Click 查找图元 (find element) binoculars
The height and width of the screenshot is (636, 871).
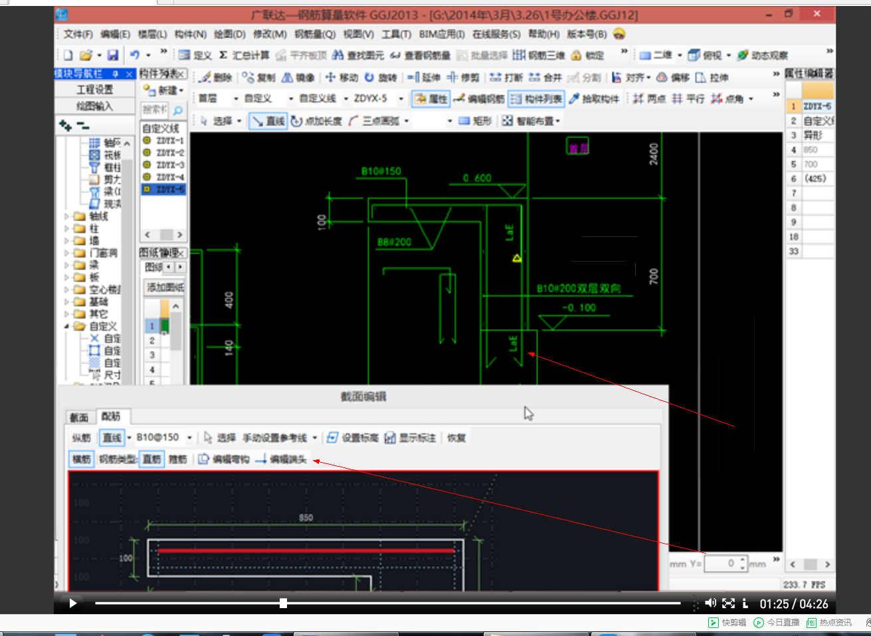click(x=357, y=55)
